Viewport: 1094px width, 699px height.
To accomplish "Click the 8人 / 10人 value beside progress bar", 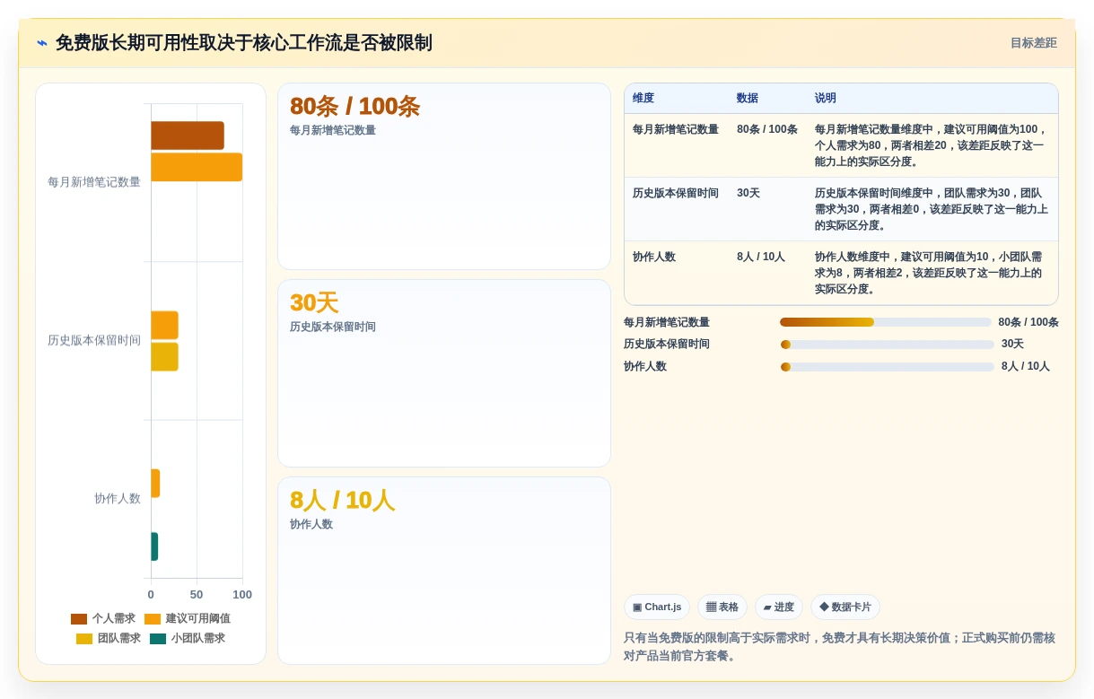I will tap(1026, 367).
